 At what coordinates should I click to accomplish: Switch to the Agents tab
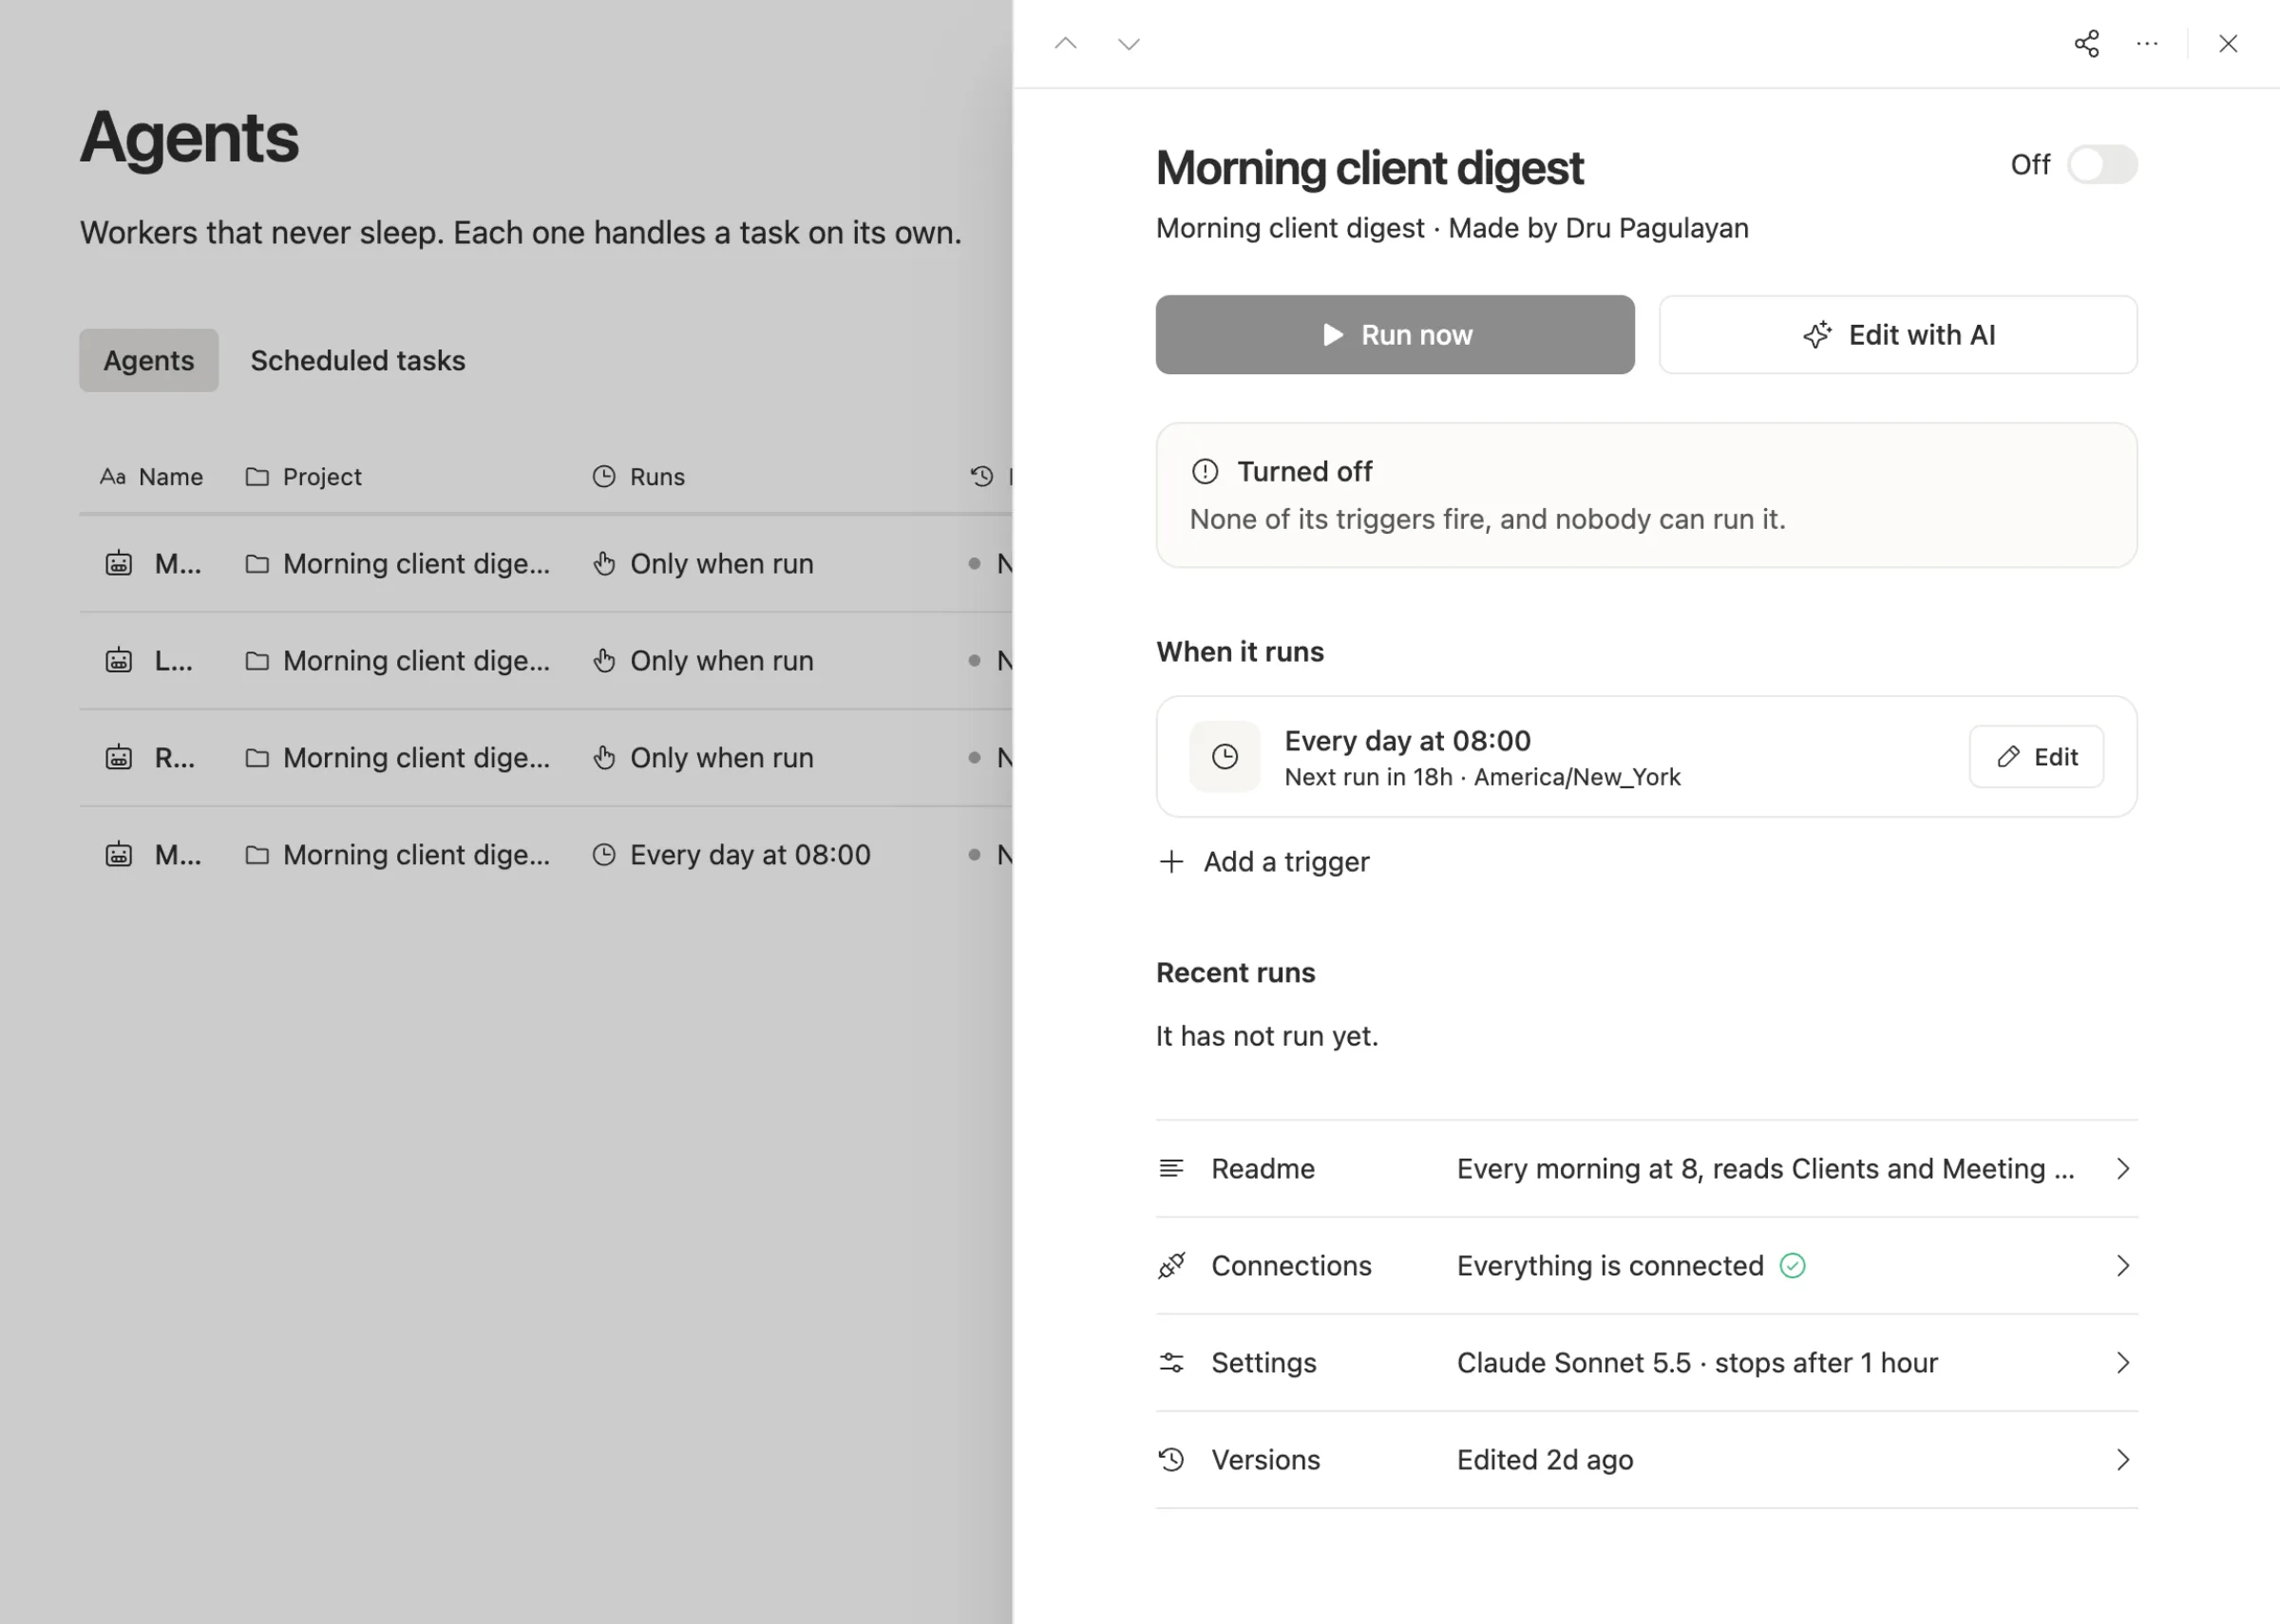coord(149,360)
